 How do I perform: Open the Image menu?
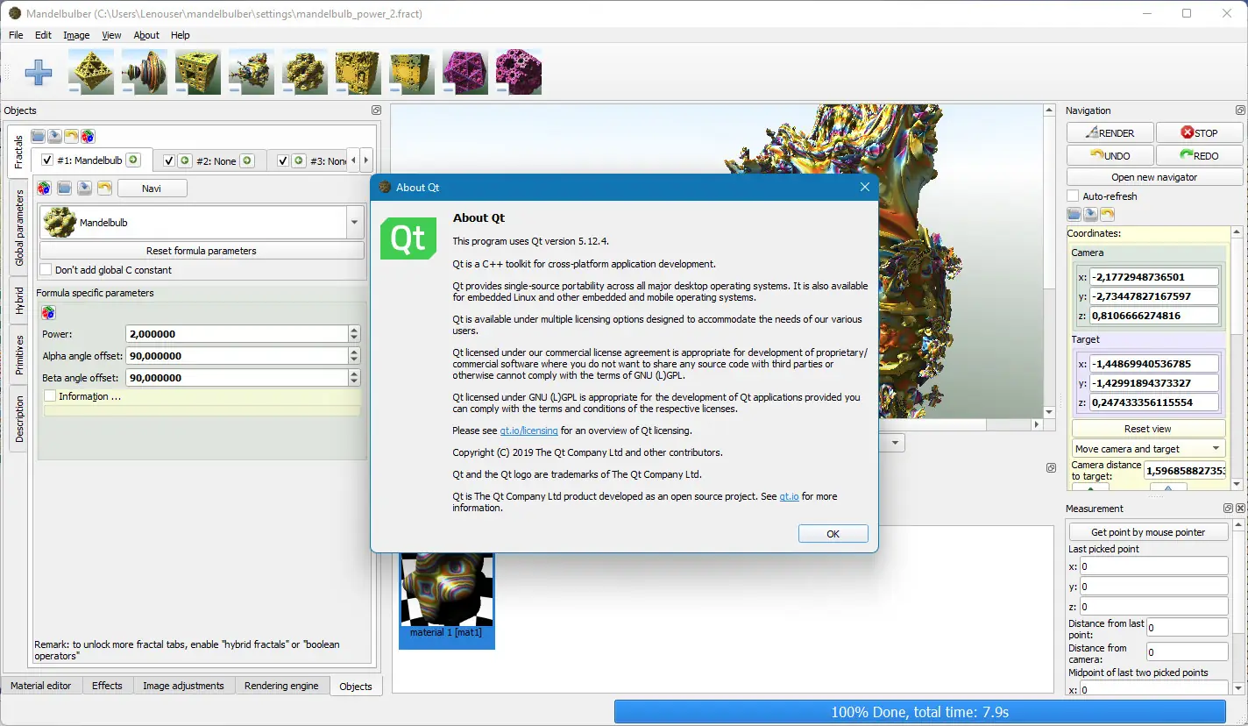click(x=76, y=35)
